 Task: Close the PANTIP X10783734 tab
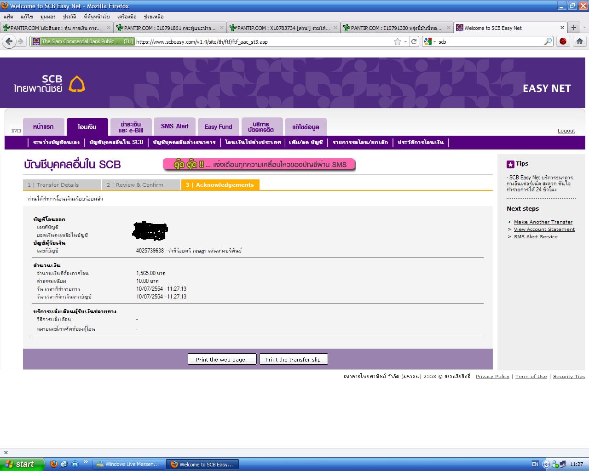[335, 28]
